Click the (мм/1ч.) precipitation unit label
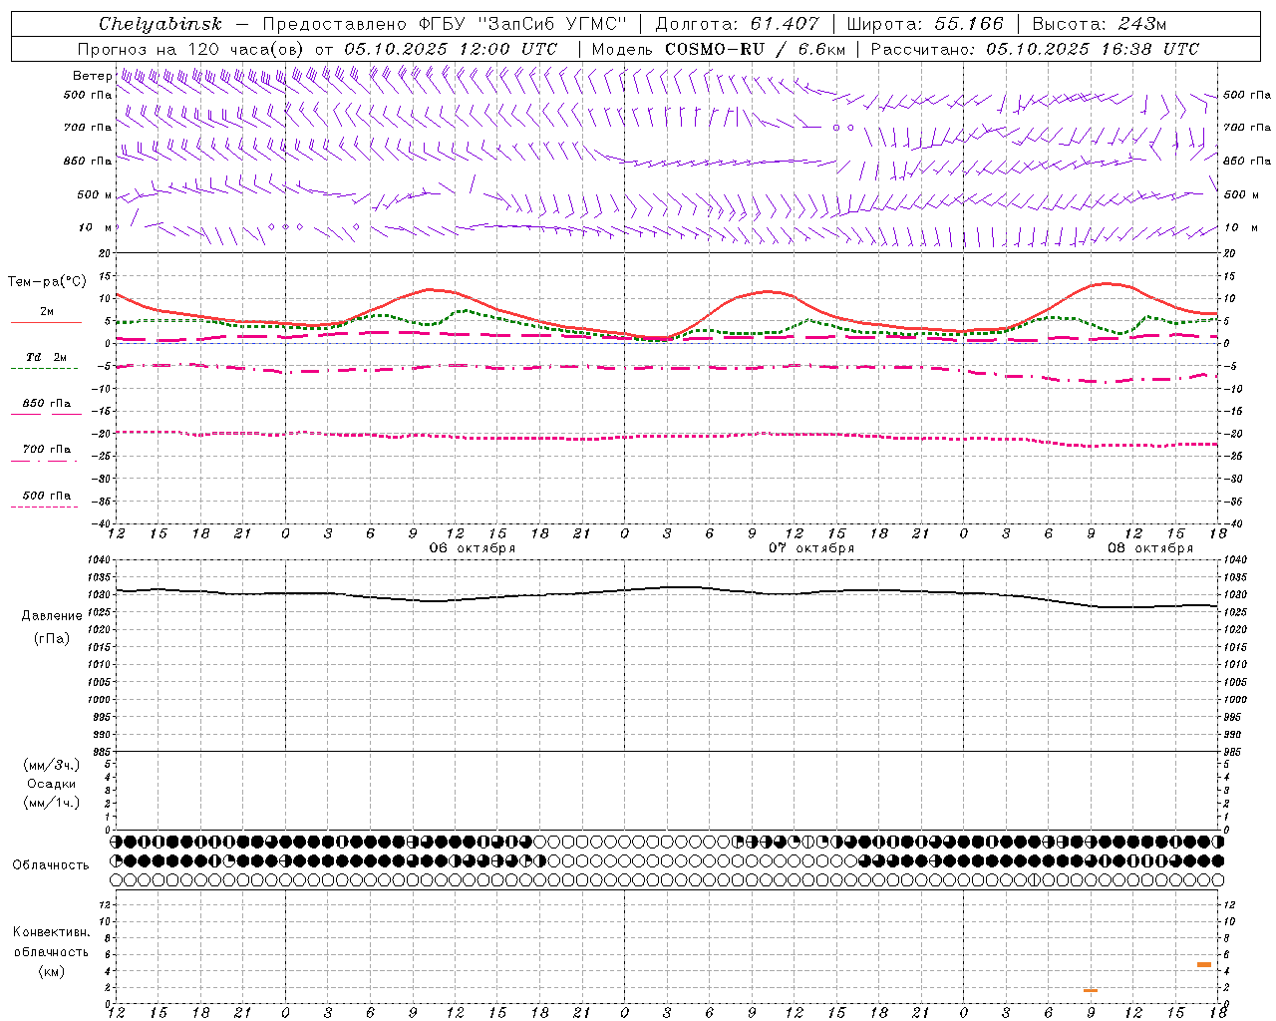1276x1021 pixels. [x=52, y=803]
